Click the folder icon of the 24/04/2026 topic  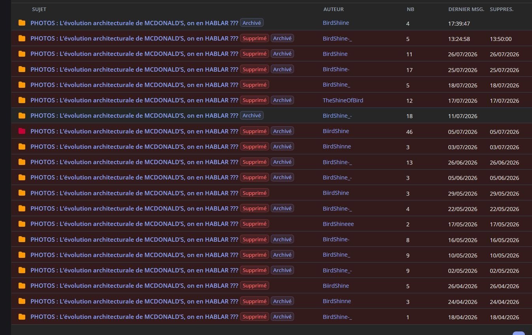pyautogui.click(x=22, y=301)
